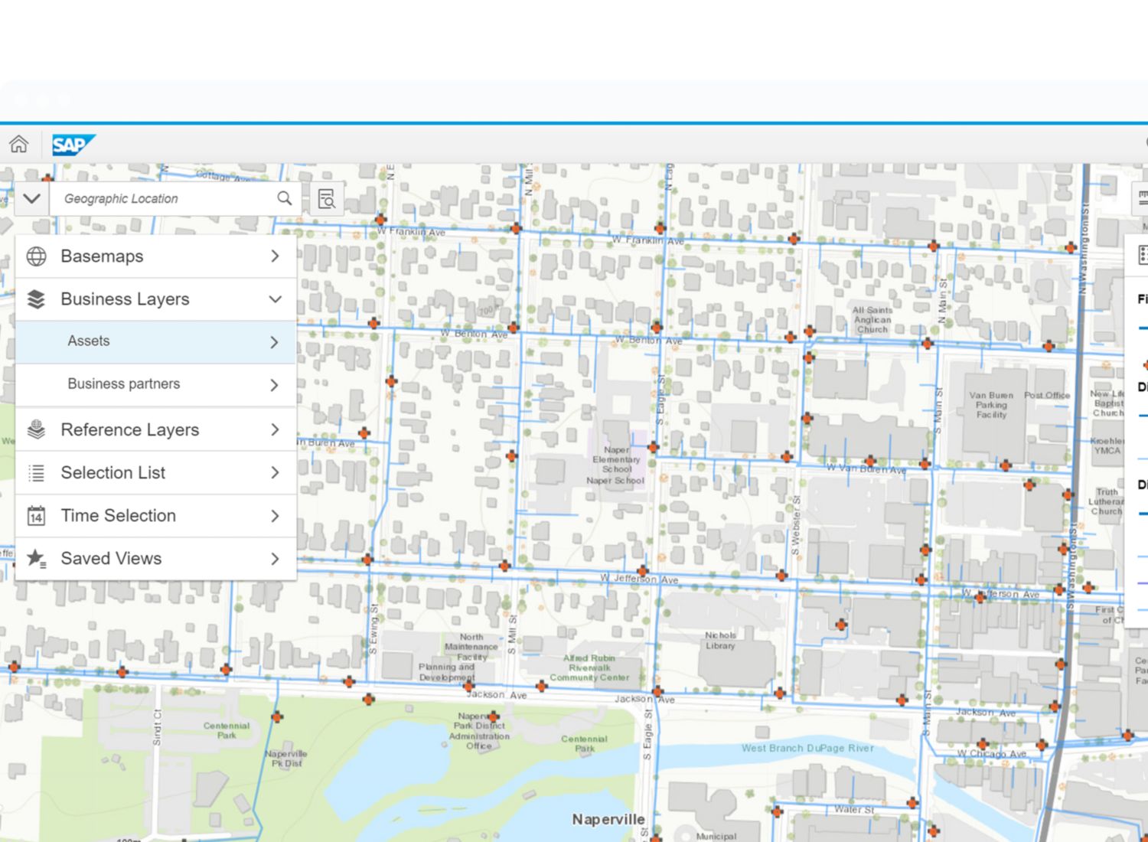Click the Home icon in the header
This screenshot has width=1148, height=842.
19,144
